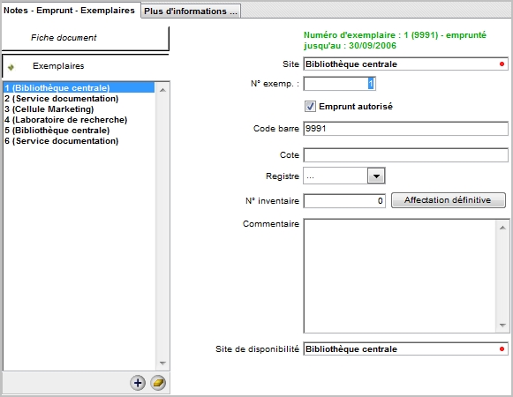Add a new exemplaire with plus icon
513x397 pixels.
pyautogui.click(x=138, y=383)
